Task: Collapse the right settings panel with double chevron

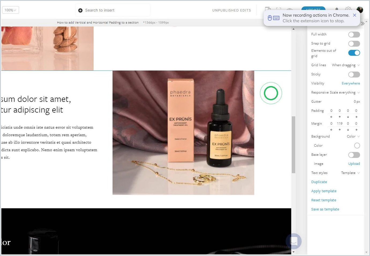Action: click(362, 24)
